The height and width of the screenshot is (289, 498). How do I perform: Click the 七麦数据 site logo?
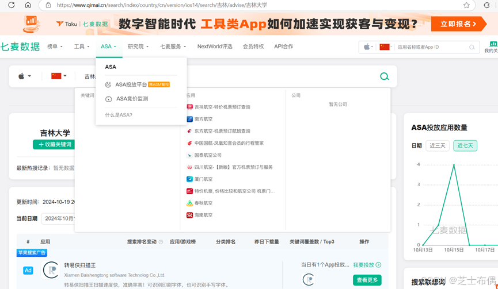(x=20, y=47)
